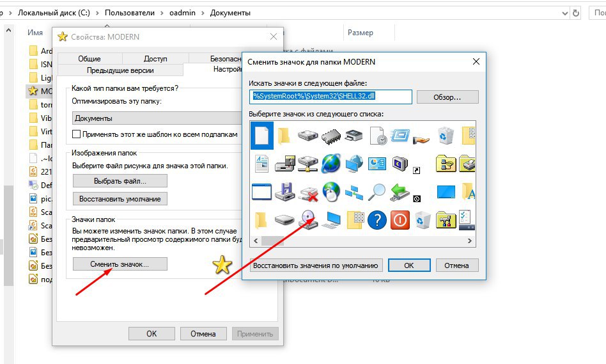
Task: Pick the network connections folder icon
Action: (x=446, y=164)
